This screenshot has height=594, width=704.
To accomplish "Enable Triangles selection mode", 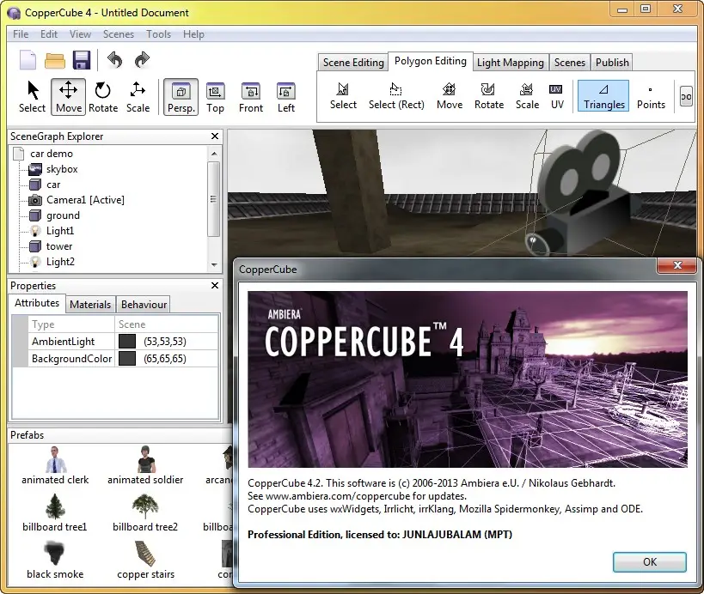I will pos(603,96).
